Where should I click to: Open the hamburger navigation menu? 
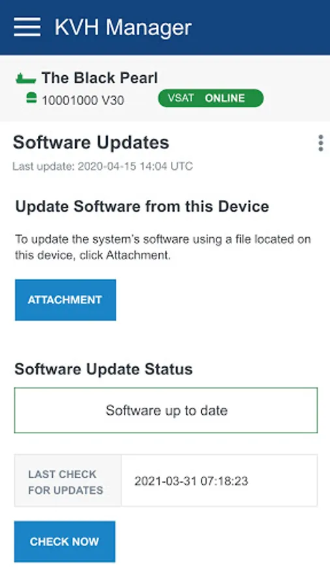27,27
